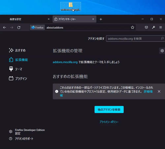Click the back navigation arrow
The height and width of the screenshot is (149, 165).
[x=5, y=28]
